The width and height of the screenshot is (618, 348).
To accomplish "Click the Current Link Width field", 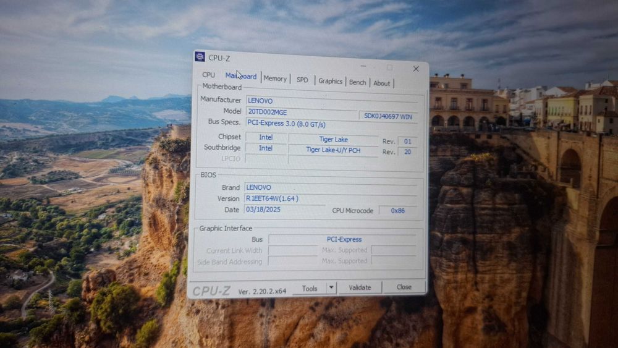I will pyautogui.click(x=293, y=250).
